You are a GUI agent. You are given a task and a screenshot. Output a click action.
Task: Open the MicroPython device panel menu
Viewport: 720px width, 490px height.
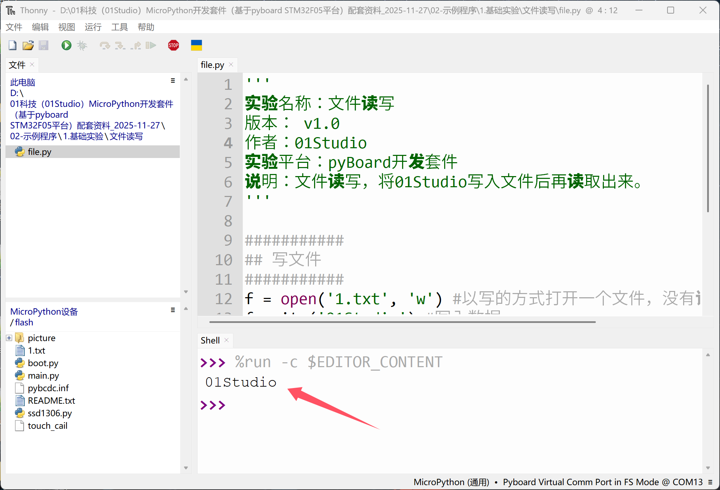[x=173, y=310]
